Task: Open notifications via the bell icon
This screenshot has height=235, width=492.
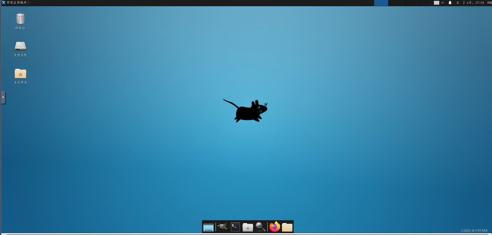Action: 450,3
